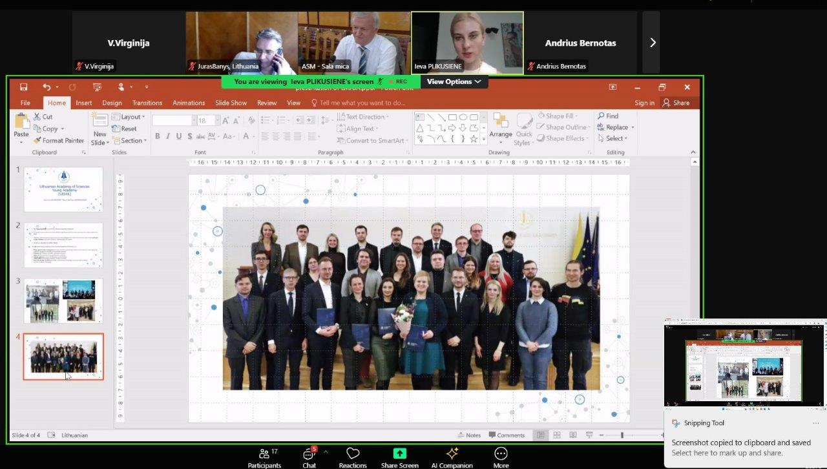This screenshot has width=827, height=469.
Task: Toggle the Notes pane in status bar
Action: pyautogui.click(x=469, y=435)
